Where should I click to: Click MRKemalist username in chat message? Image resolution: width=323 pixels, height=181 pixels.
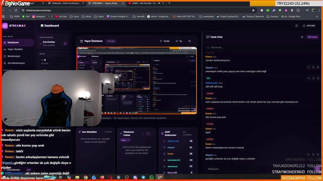tap(212, 83)
